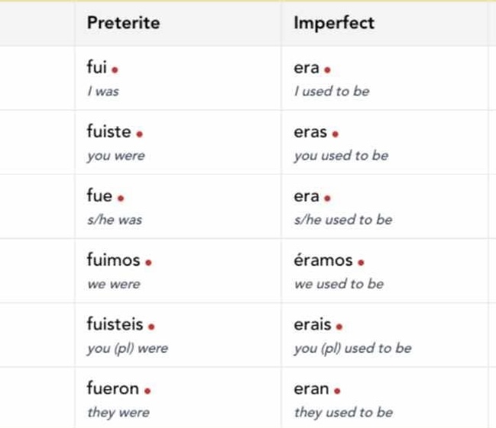Play audio dot beside era, I used to be
496x428 pixels.
[327, 69]
